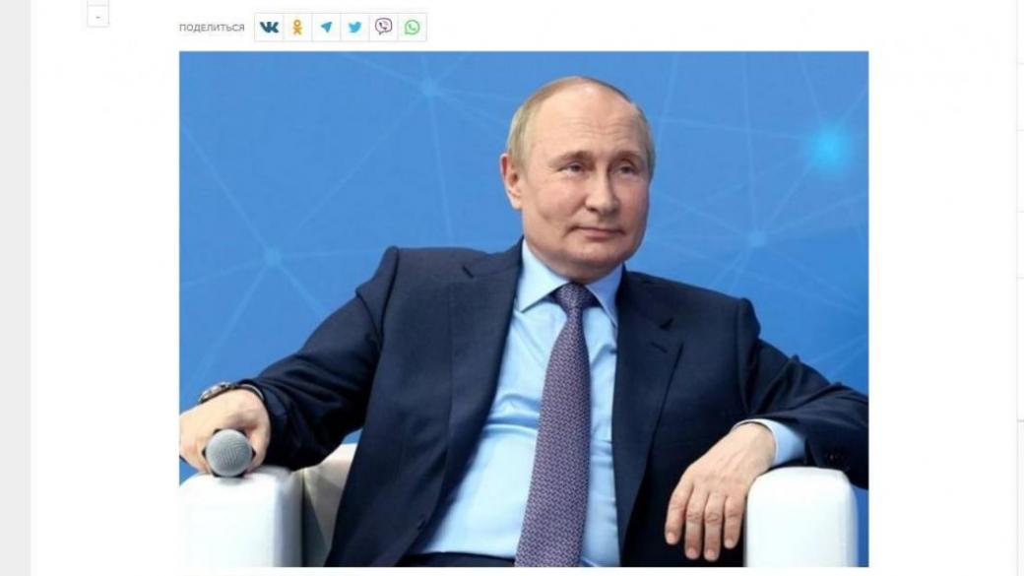The height and width of the screenshot is (576, 1024).
Task: Share the article via WhatsApp
Action: (413, 28)
